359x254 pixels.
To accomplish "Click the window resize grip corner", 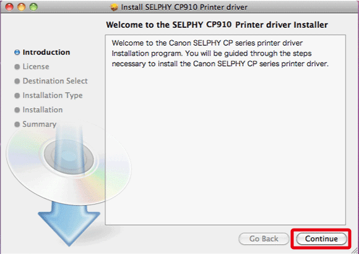I will [x=355, y=250].
